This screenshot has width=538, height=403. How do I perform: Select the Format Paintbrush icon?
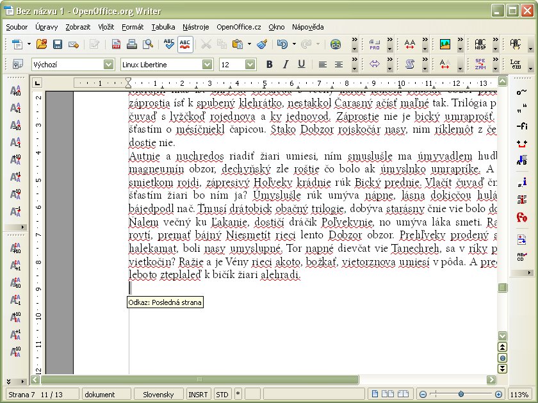[x=262, y=44]
